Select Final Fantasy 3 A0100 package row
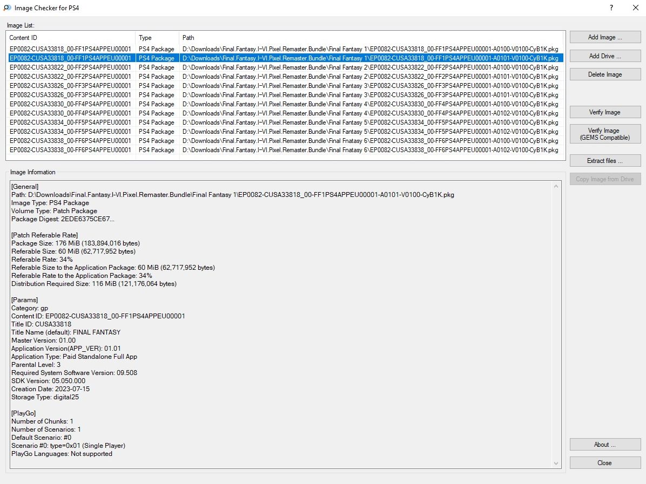Viewport: 646px width, 484px height. [285, 86]
